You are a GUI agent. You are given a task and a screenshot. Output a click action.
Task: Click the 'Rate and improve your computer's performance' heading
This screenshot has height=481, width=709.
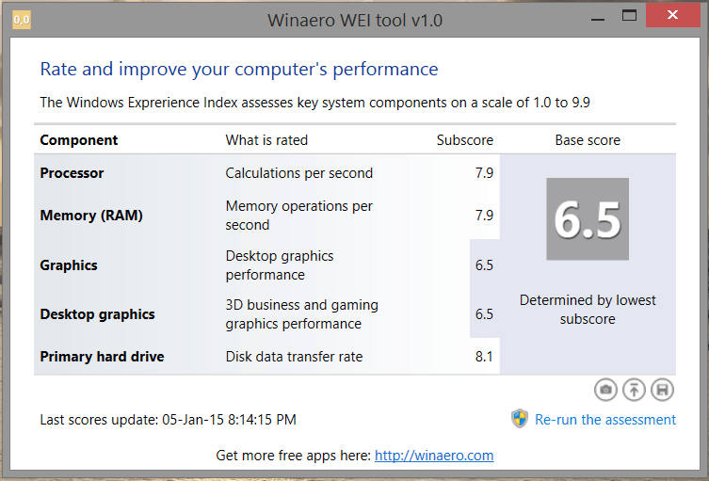239,70
